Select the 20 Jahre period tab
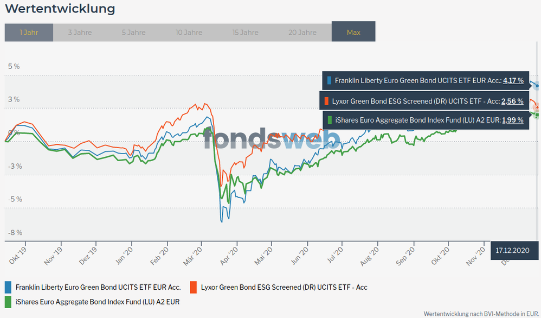The image size is (541, 318). click(x=302, y=33)
